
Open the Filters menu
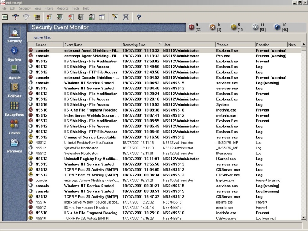point(49,8)
